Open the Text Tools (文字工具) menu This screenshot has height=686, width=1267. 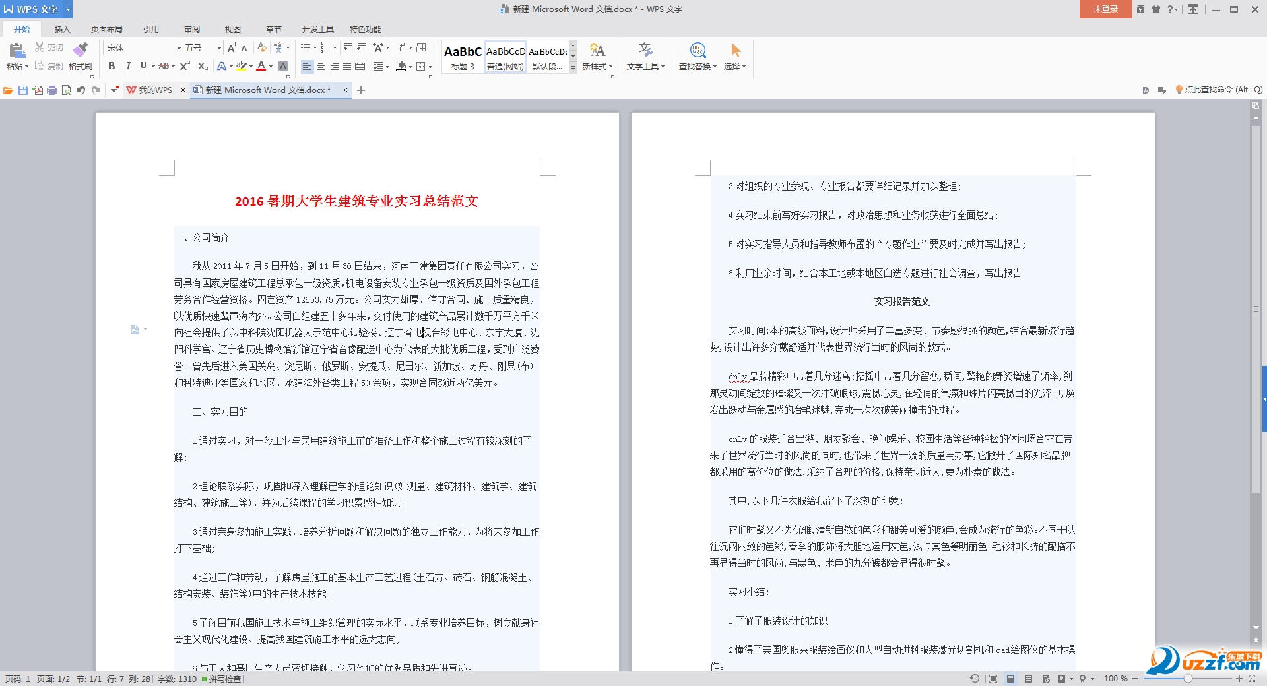[645, 57]
